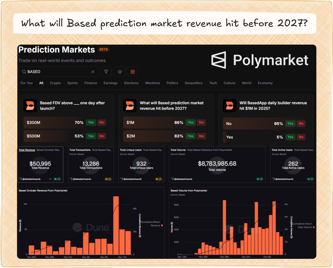The width and height of the screenshot is (333, 268).
Task: Select the For You category tab
Action: 27,83
